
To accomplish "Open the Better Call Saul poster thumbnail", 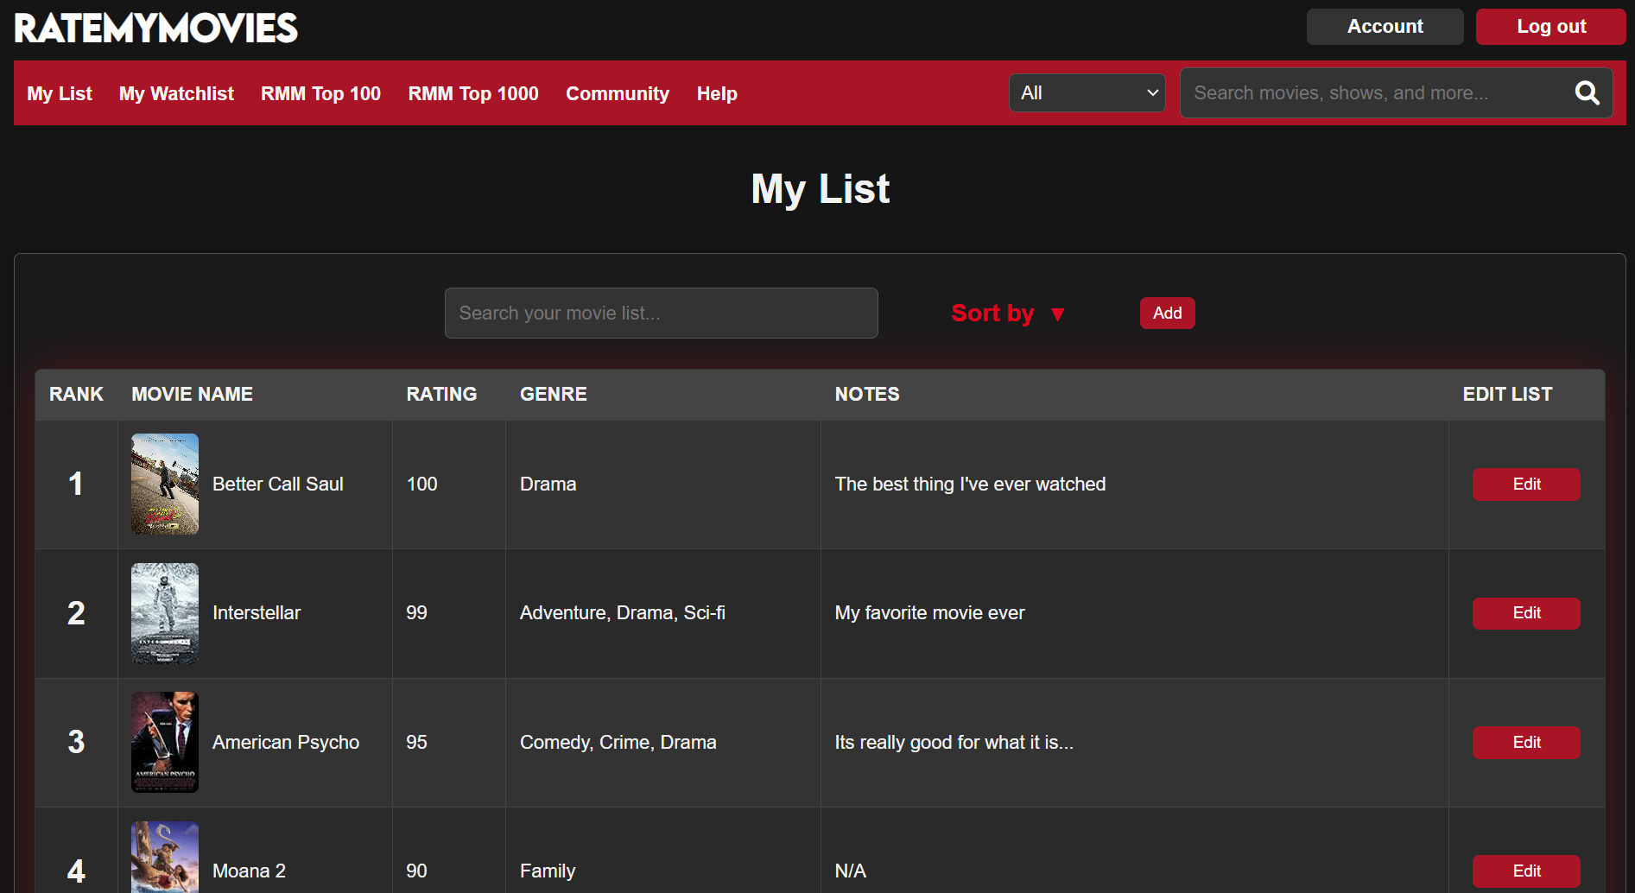I will [165, 484].
